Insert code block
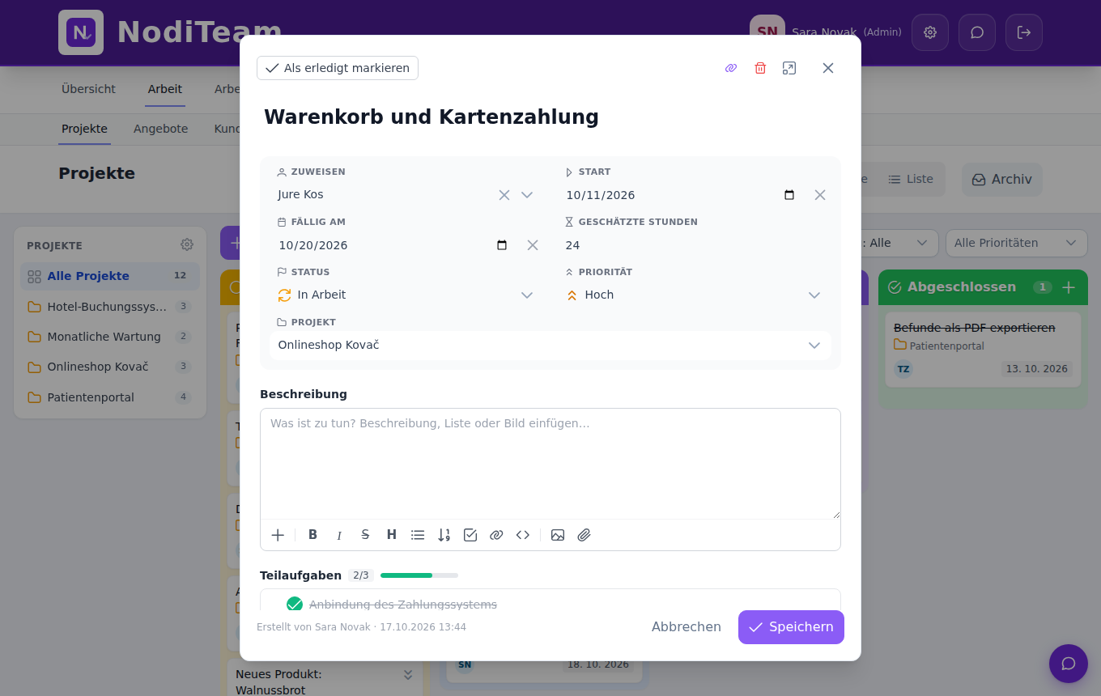Image resolution: width=1101 pixels, height=696 pixels. 523,535
